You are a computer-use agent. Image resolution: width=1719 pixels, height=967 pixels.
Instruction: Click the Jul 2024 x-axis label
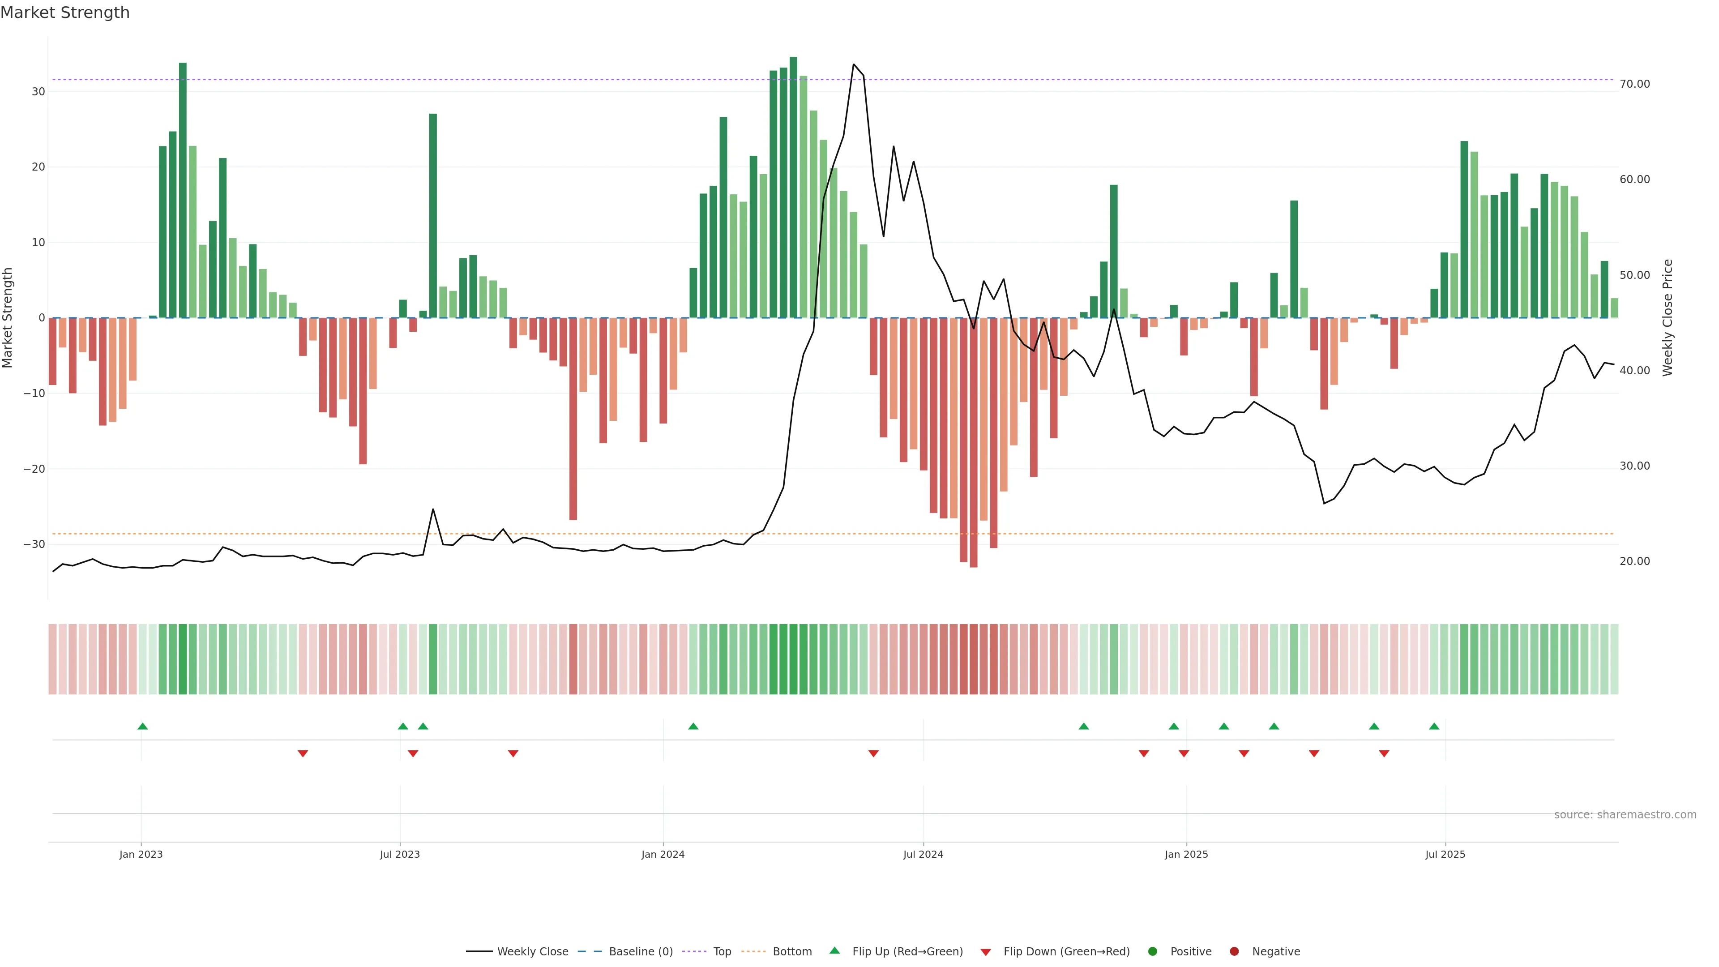[923, 854]
